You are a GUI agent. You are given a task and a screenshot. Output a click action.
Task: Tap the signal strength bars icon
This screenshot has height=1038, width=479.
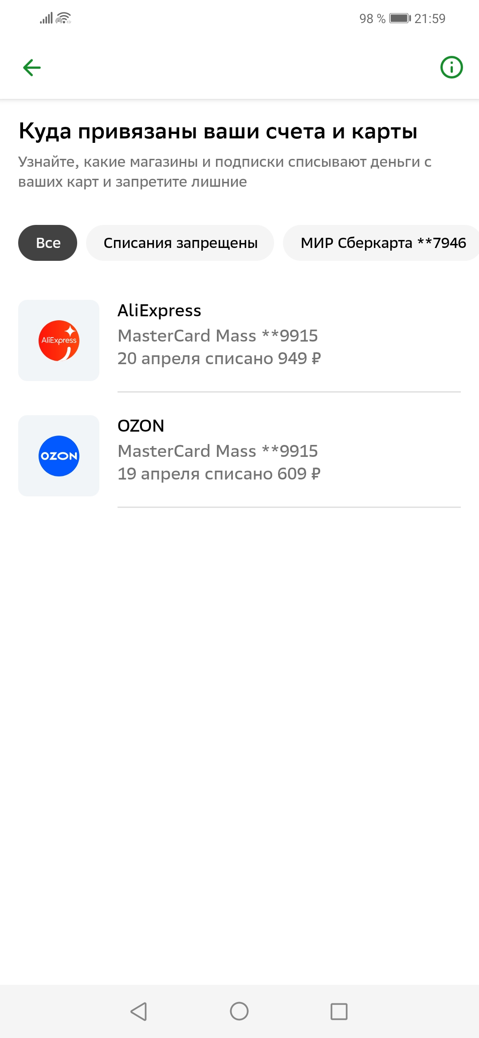point(46,18)
